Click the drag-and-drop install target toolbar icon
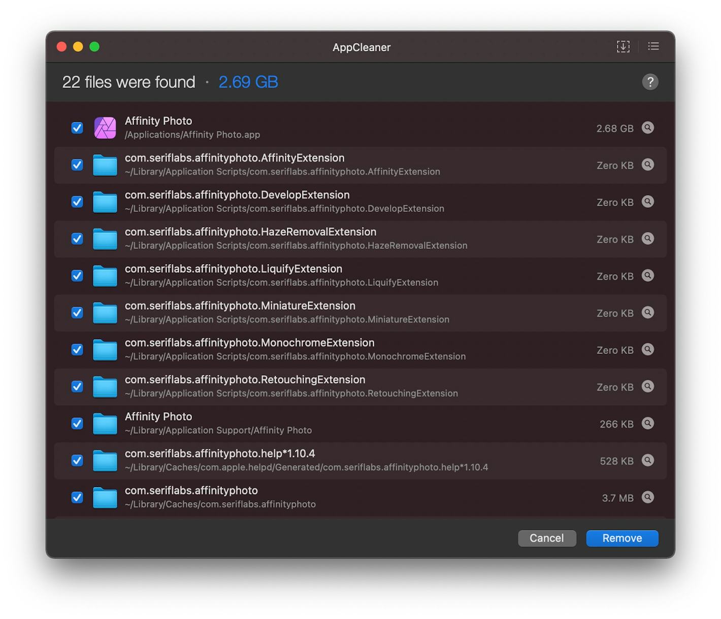The height and width of the screenshot is (619, 721). (623, 46)
